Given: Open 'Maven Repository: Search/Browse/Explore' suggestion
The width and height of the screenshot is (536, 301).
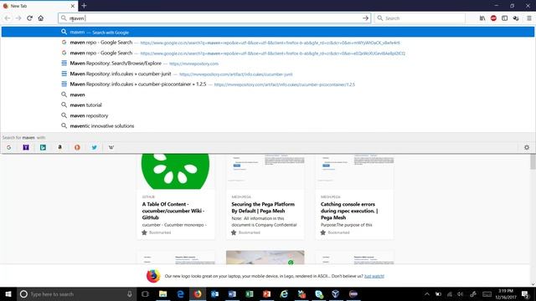Looking at the screenshot, I should pyautogui.click(x=268, y=64).
